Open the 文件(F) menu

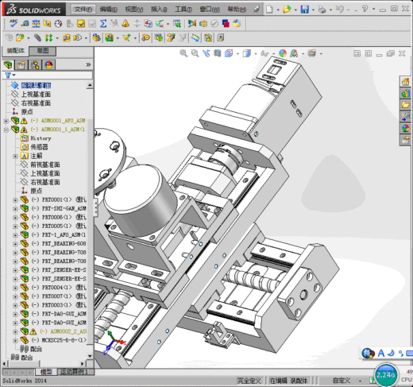[x=83, y=10]
